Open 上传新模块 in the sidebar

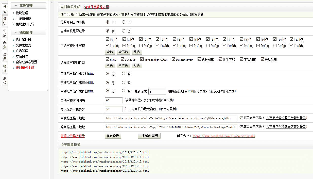coord(23,19)
